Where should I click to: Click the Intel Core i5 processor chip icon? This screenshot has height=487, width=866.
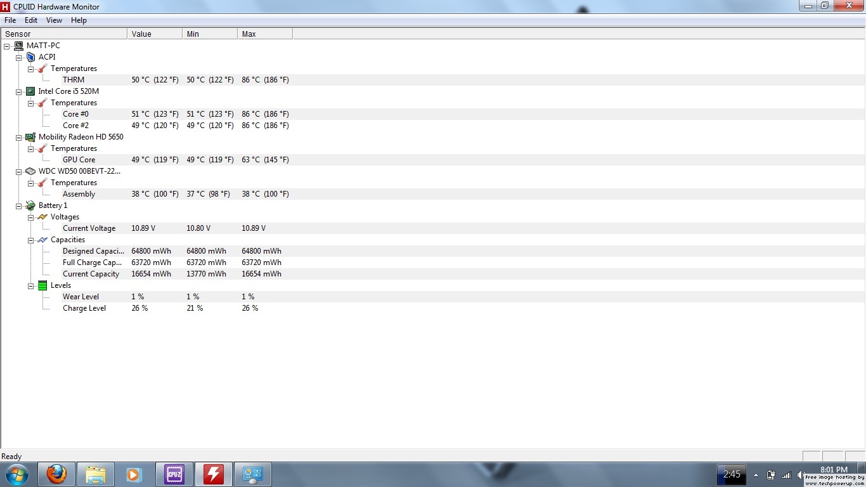(30, 91)
